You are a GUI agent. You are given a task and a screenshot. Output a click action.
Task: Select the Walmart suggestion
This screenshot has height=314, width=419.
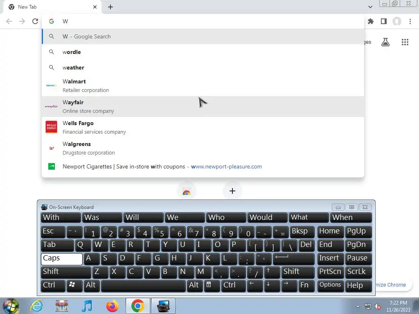[203, 86]
